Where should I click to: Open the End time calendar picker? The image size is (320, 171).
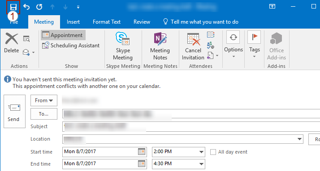click(x=142, y=164)
